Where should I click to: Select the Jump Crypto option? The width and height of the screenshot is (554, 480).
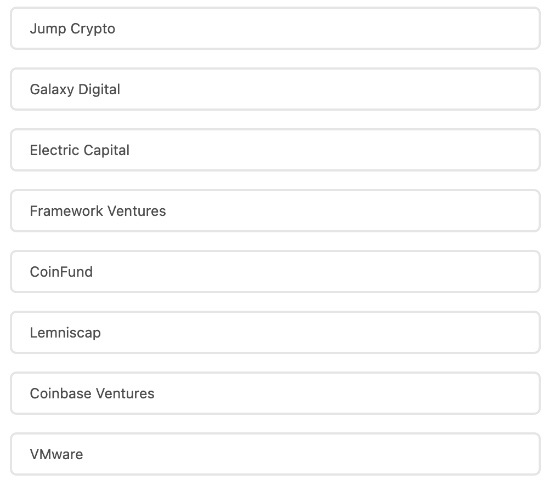pyautogui.click(x=275, y=28)
